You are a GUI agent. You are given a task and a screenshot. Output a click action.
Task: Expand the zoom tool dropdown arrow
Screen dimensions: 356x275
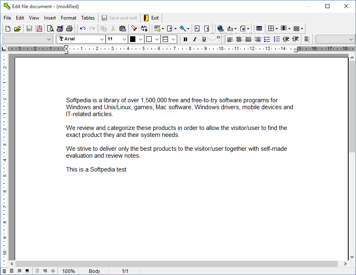188,29
